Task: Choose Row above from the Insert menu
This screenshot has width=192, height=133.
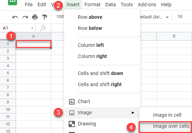Action: tap(102, 17)
